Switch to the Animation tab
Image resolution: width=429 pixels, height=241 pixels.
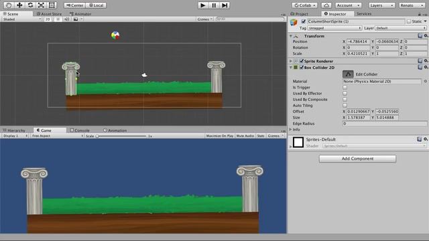click(115, 131)
